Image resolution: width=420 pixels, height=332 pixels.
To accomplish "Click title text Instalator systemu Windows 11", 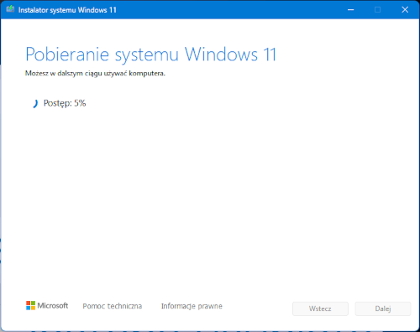I will [67, 10].
